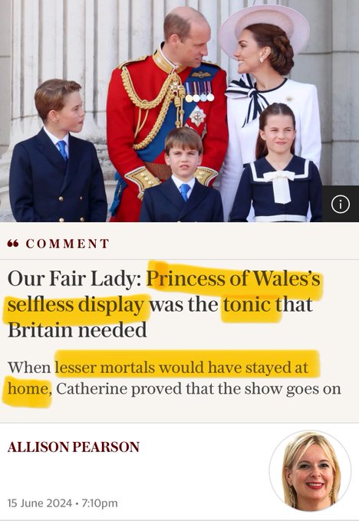Open the image info icon on the photo
This screenshot has height=521, width=359.
(x=341, y=204)
